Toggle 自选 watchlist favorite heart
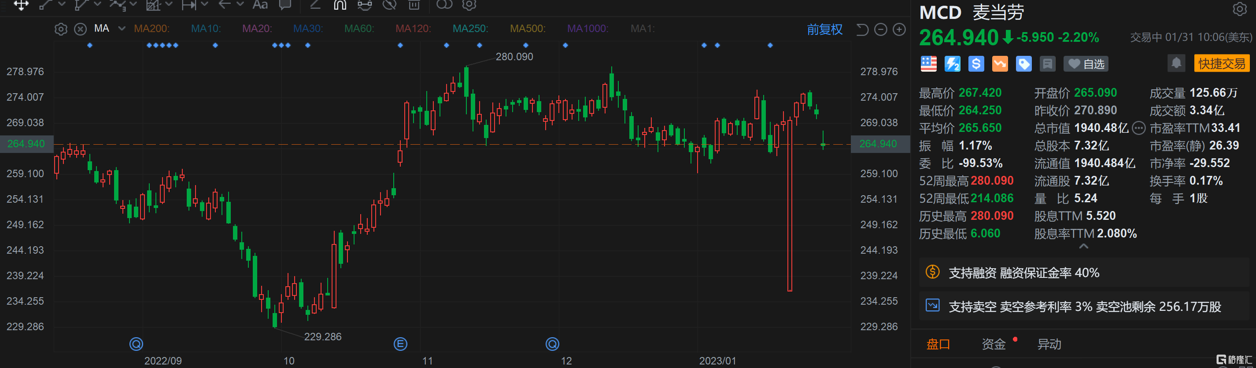1256x368 pixels. click(x=1086, y=64)
